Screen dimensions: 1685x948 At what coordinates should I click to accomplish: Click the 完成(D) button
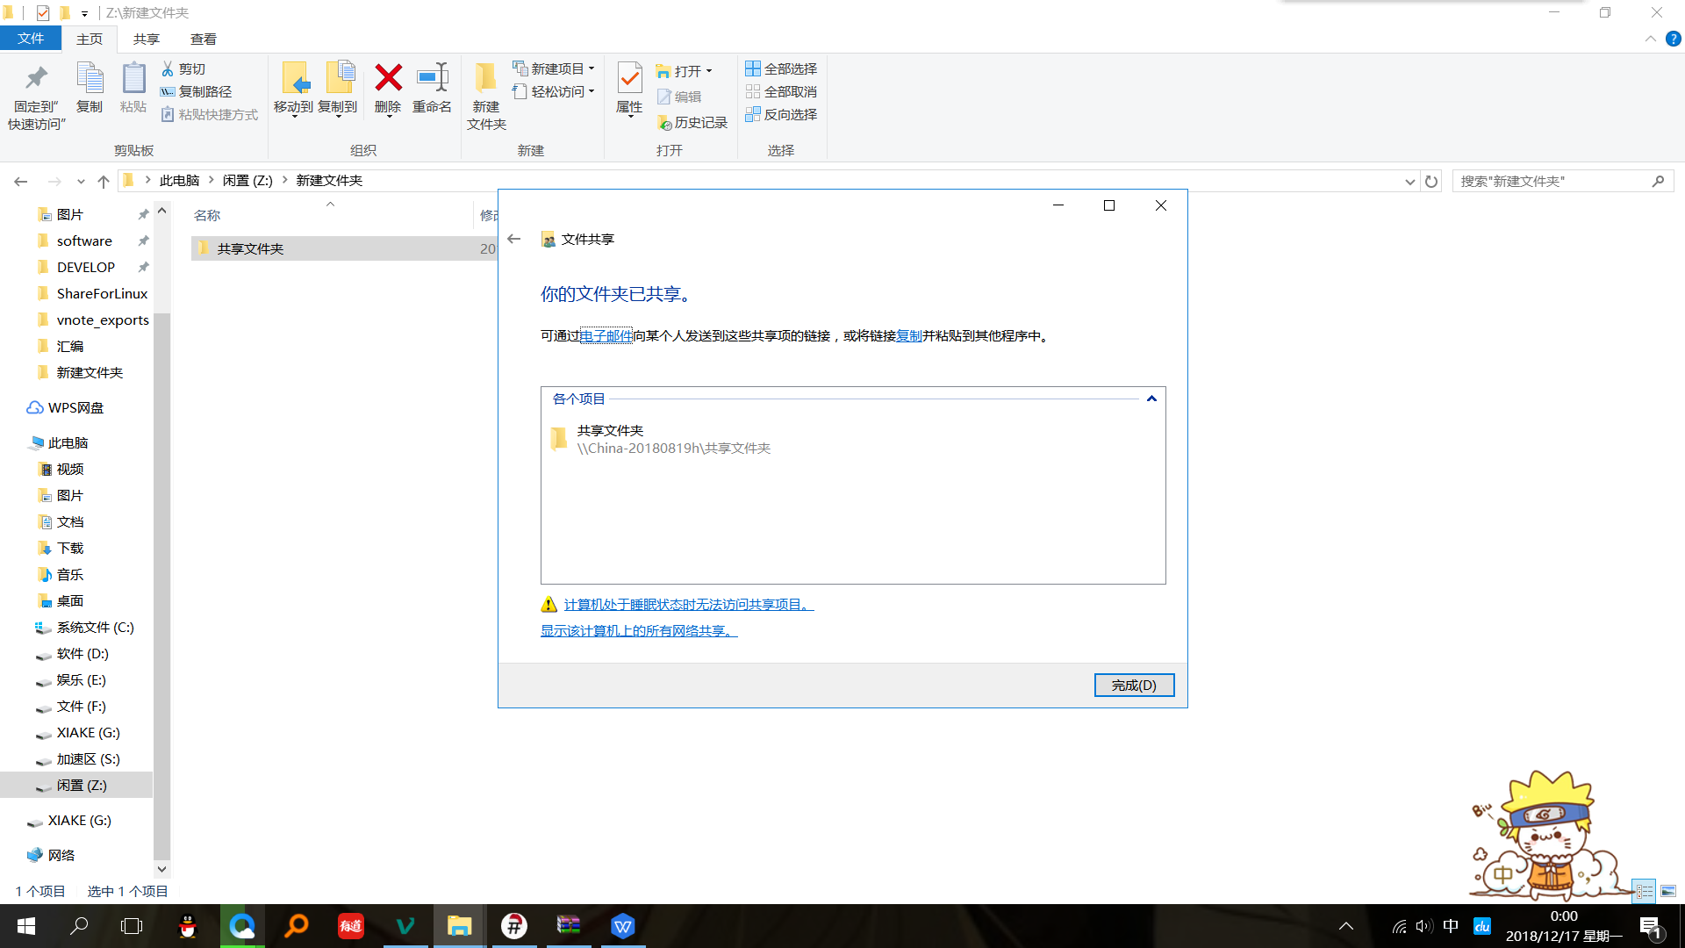[x=1134, y=685]
